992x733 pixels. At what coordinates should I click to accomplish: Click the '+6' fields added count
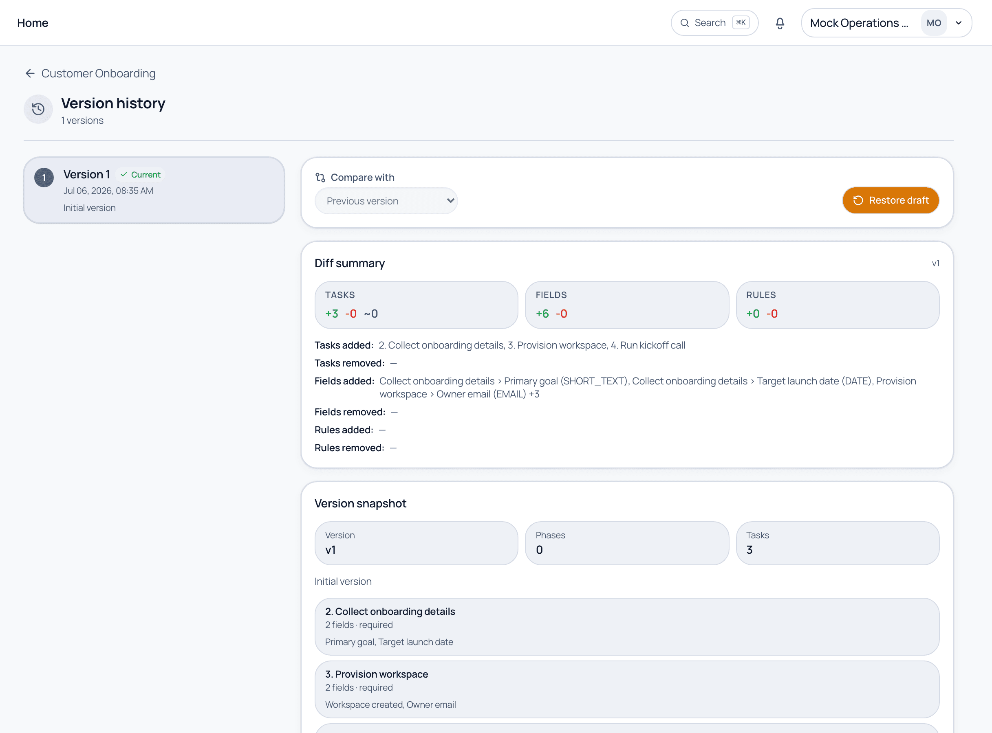click(x=542, y=314)
